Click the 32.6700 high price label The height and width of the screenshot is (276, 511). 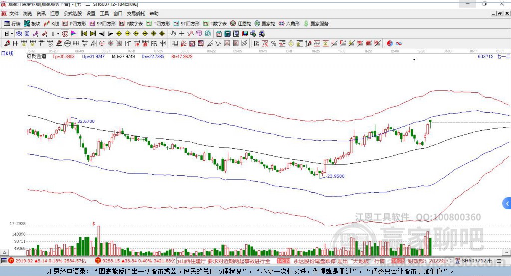(x=86, y=121)
